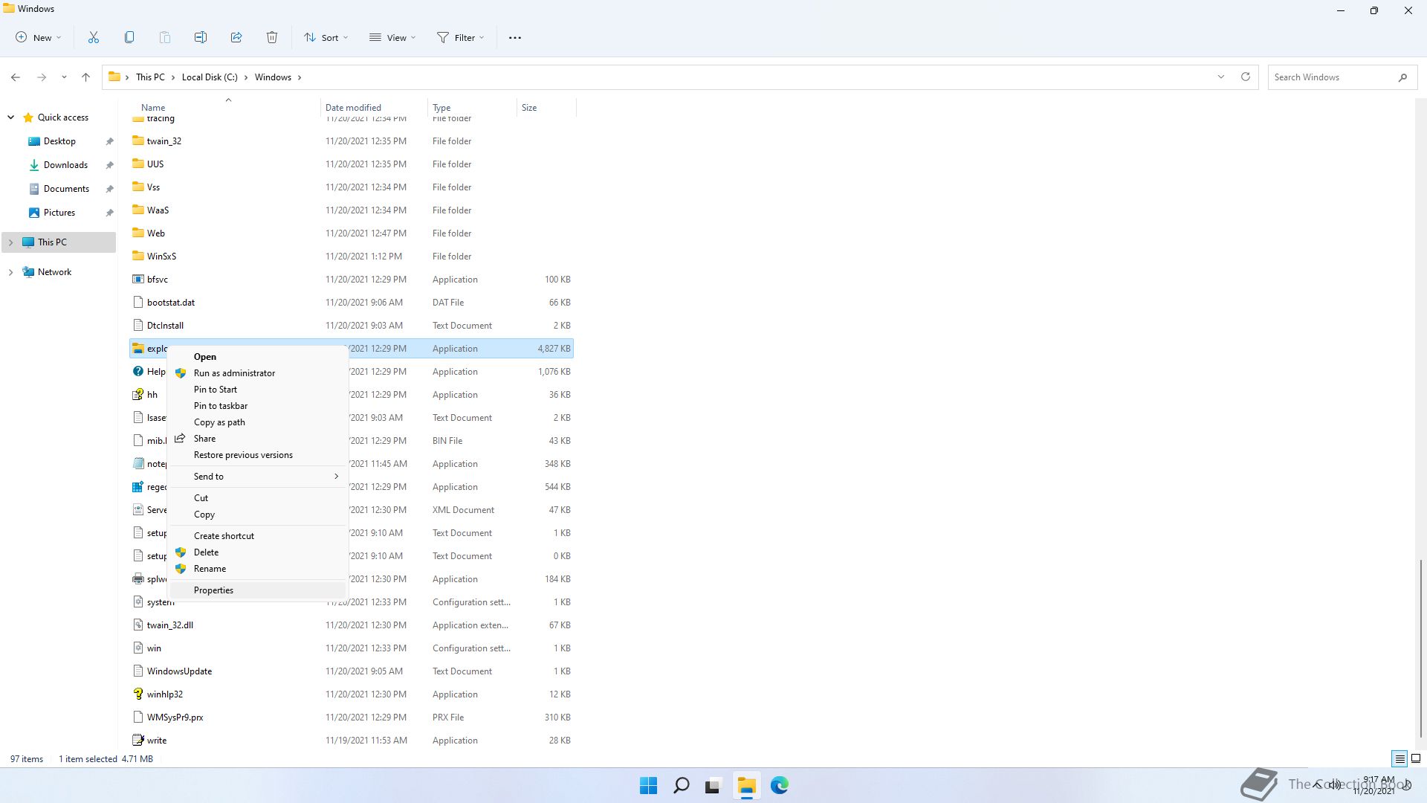Select Pin to taskbar
This screenshot has height=803, width=1427.
(258, 406)
